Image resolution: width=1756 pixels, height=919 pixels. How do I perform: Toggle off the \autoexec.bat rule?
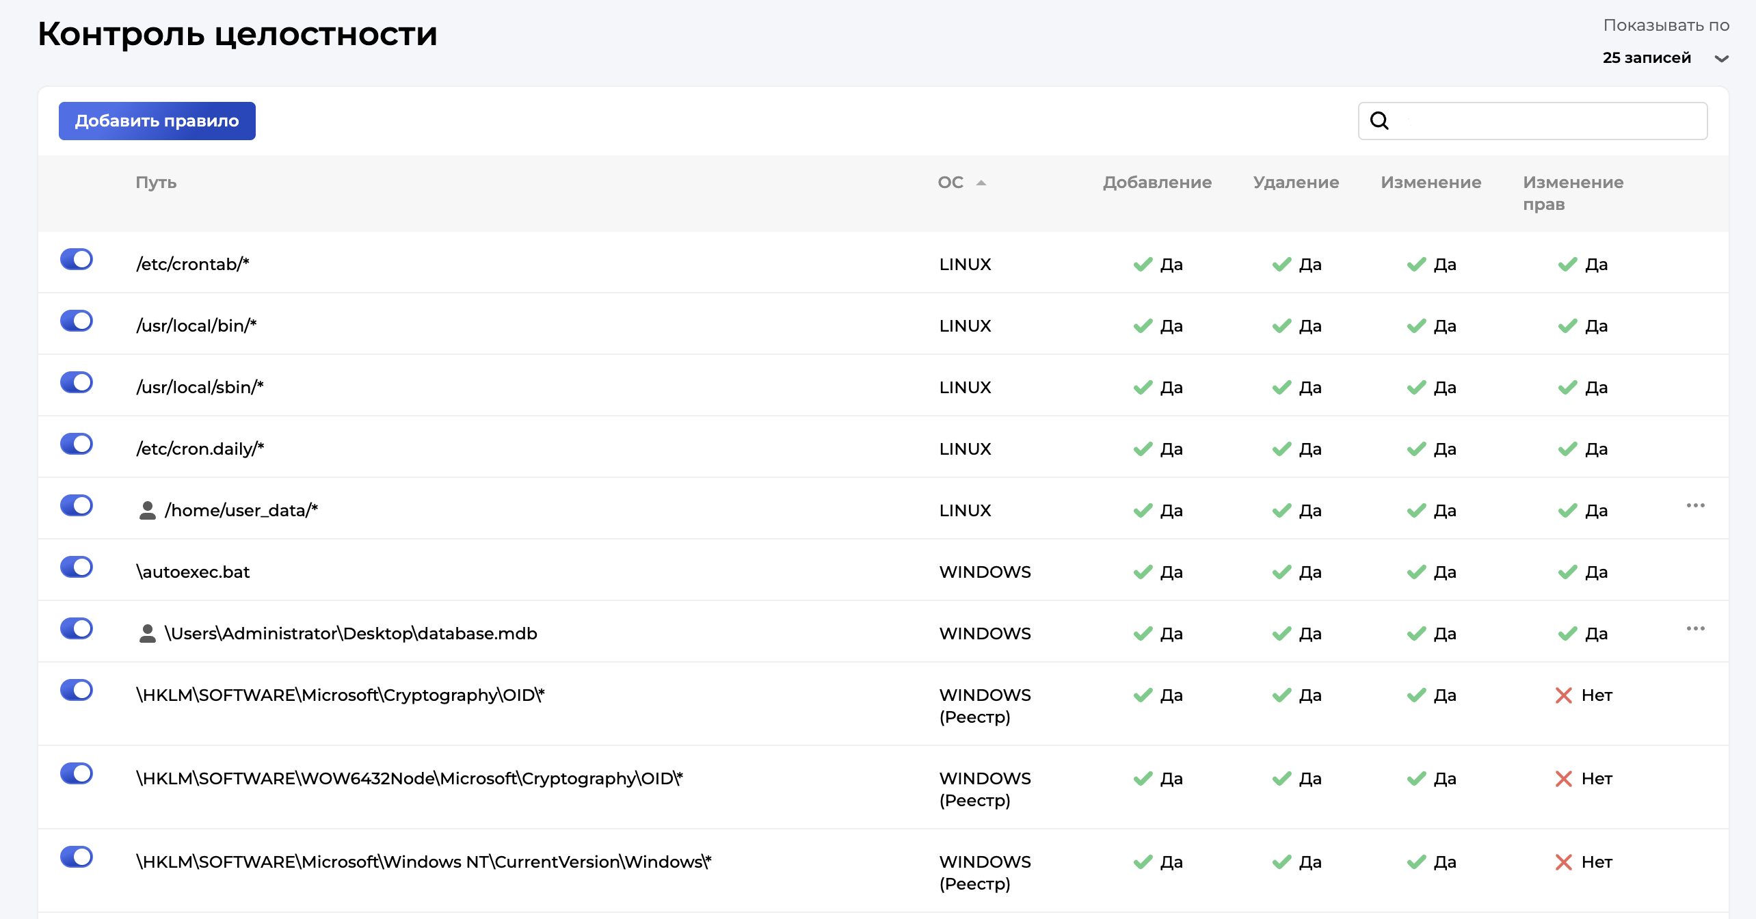coord(77,567)
